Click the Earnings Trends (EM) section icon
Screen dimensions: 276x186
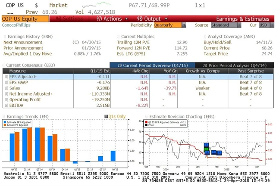click(4, 115)
